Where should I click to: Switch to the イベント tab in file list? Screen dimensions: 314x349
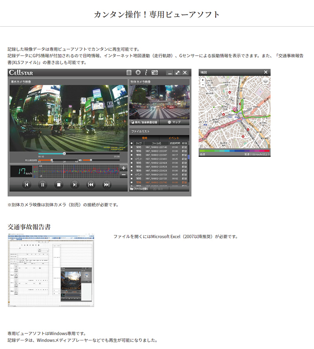[x=174, y=138]
